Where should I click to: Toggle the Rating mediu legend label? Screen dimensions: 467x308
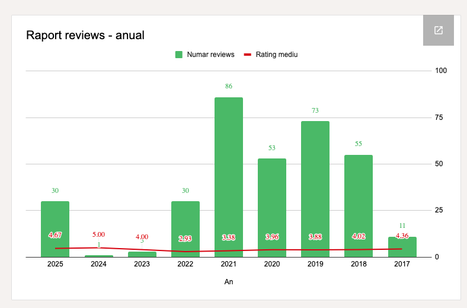pyautogui.click(x=276, y=55)
